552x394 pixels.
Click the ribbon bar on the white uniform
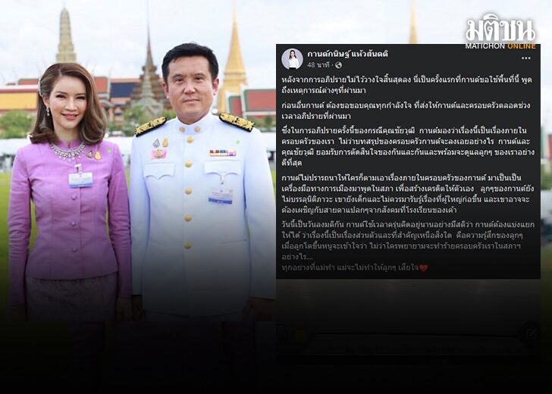point(222,153)
